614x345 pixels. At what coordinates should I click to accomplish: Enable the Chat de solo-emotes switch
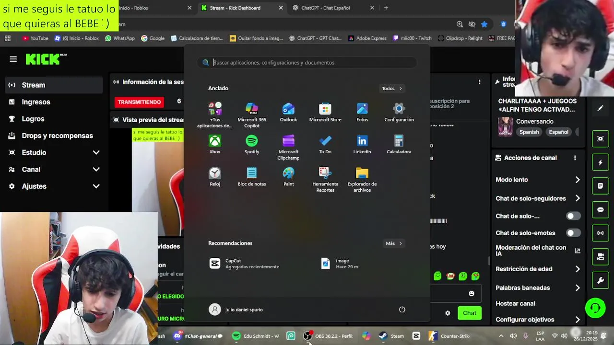[x=573, y=233]
